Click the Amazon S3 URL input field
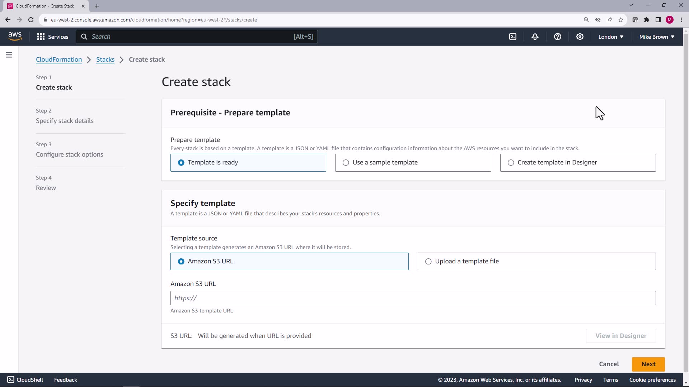The image size is (689, 387). click(413, 298)
